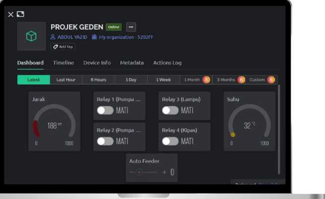Select the Last Hour time range
The image size is (325, 199).
(x=66, y=80)
